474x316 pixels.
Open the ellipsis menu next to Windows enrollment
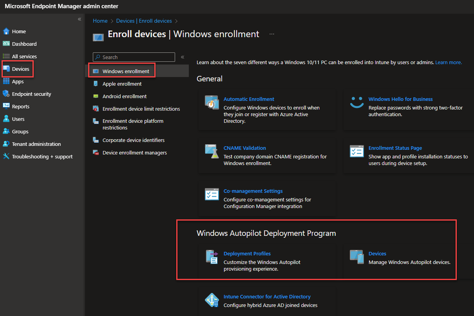[271, 34]
